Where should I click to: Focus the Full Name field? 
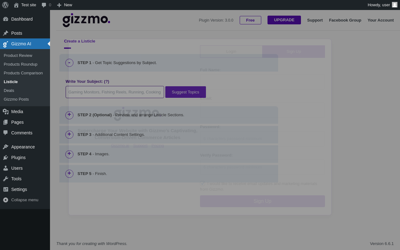click(262, 81)
